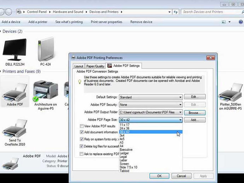Click the Control Panel icon in address bar
The width and height of the screenshot is (244, 183).
tap(19, 12)
